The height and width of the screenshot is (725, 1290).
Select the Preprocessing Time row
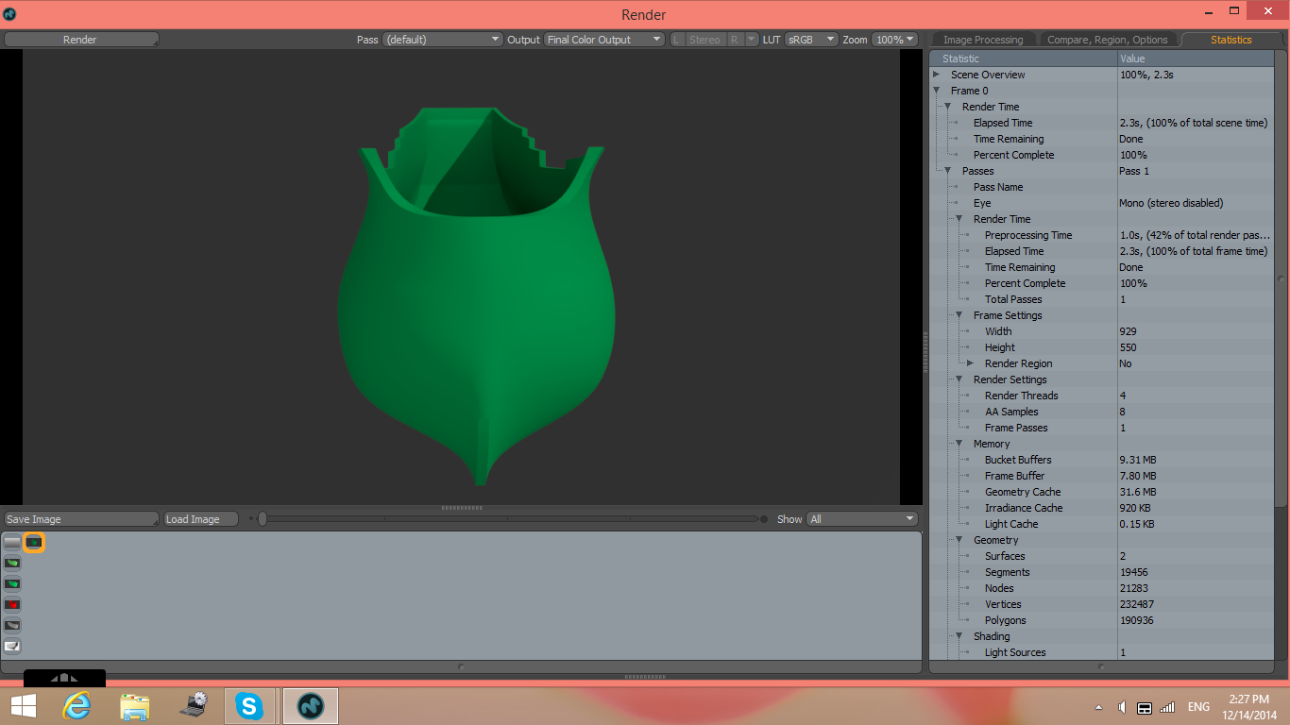point(1101,235)
